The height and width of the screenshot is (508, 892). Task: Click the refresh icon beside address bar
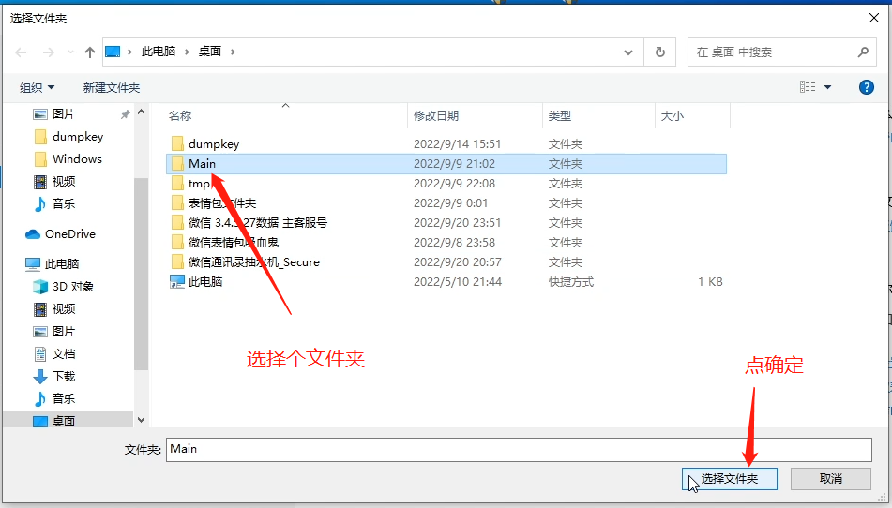[660, 52]
